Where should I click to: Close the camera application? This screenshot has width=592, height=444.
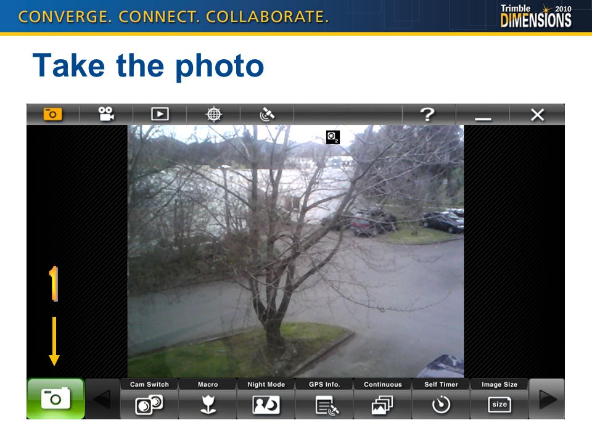[537, 114]
